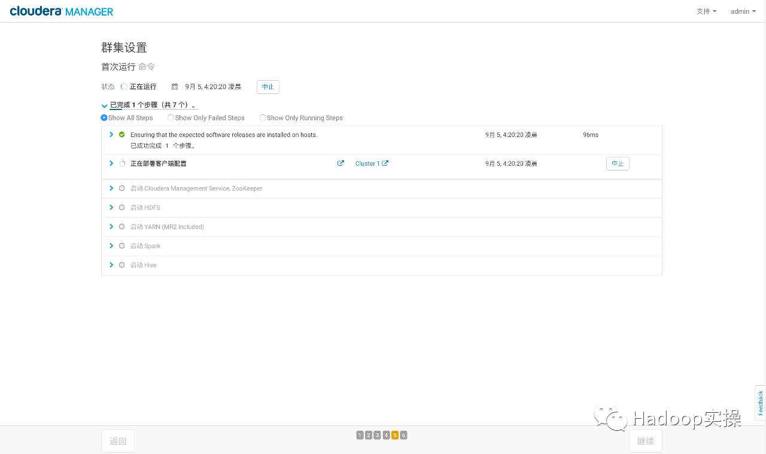This screenshot has height=454, width=766.
Task: Click pending icon for 启动 YARN (MR2 Included)
Action: [122, 227]
